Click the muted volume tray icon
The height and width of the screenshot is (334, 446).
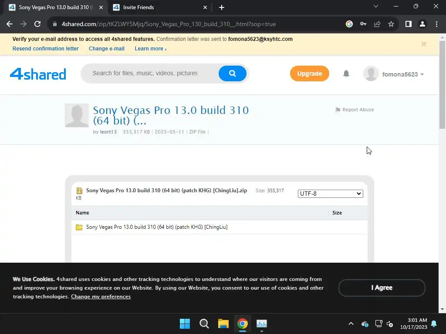tap(390, 324)
